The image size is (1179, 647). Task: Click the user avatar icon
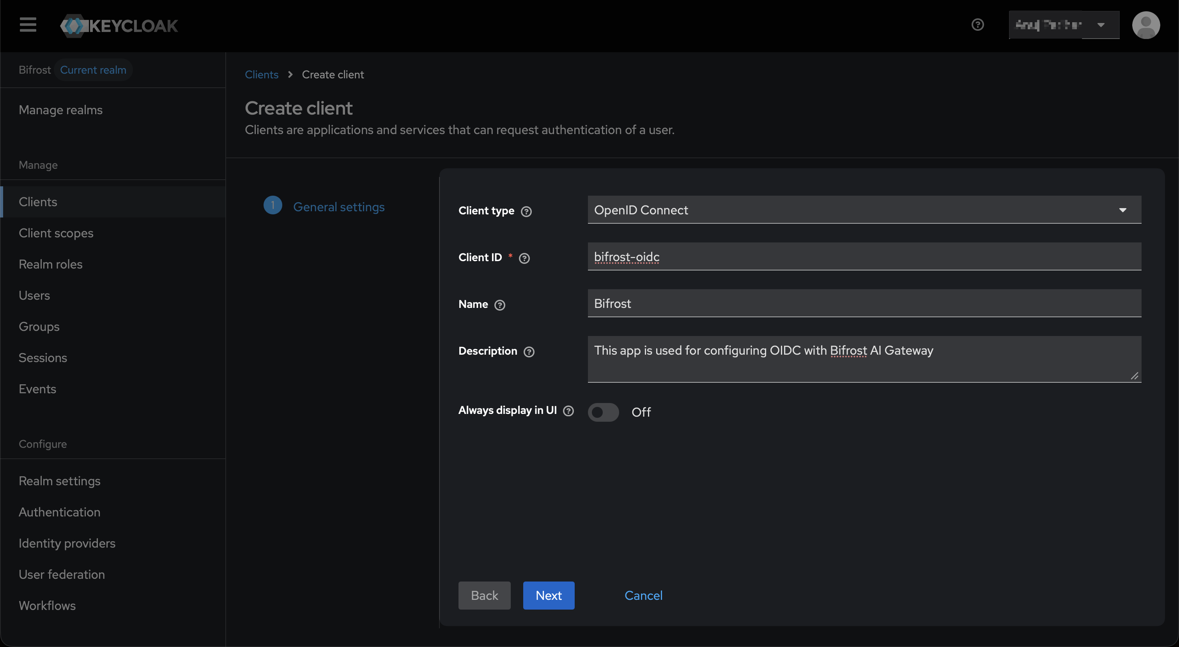point(1145,25)
